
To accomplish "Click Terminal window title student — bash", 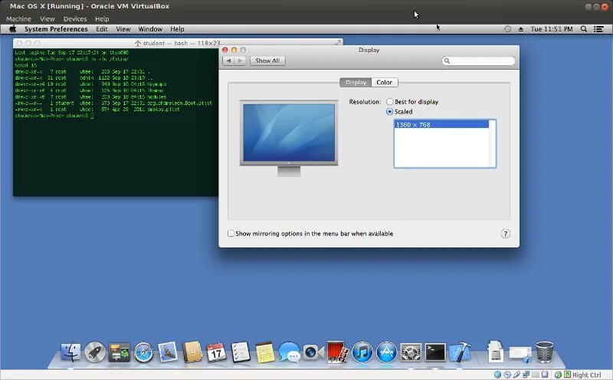I will [x=182, y=43].
